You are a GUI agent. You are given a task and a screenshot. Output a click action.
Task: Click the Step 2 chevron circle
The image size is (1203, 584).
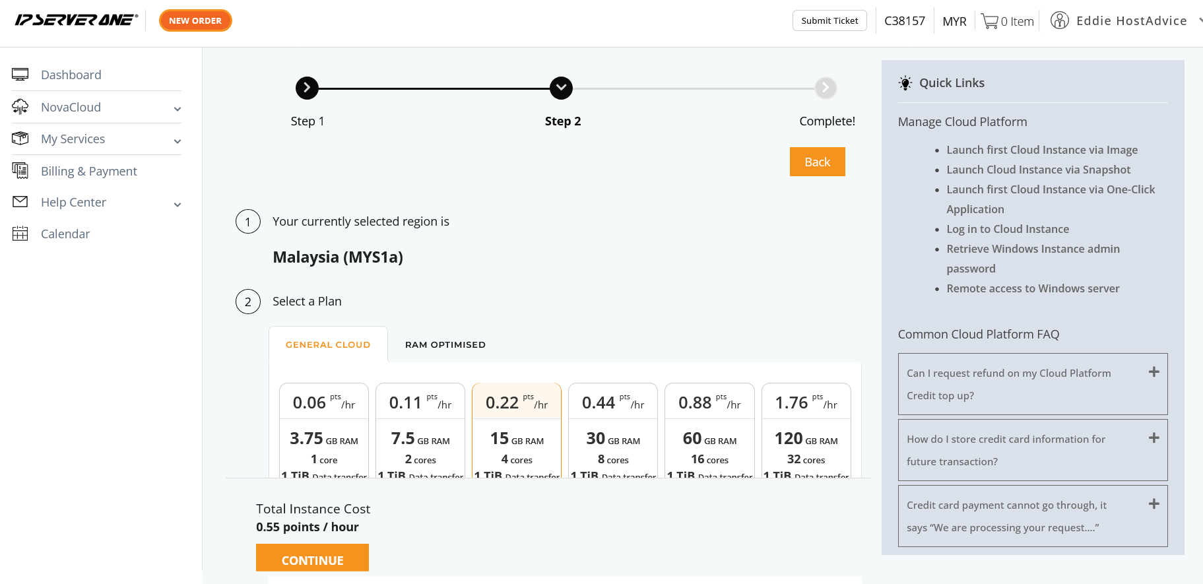coord(562,88)
